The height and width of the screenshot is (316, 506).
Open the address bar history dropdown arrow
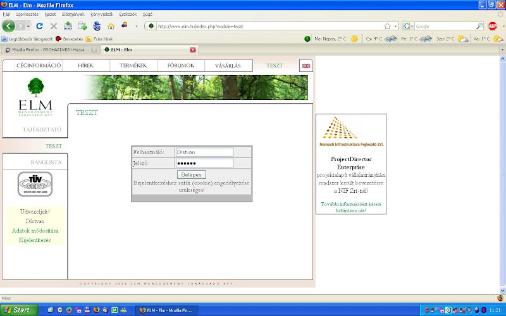[396, 26]
